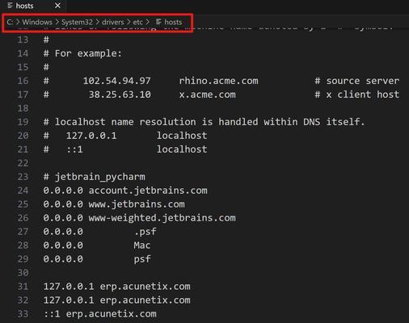Place cursor on www-weighted.jetbrains.com line

(139, 218)
